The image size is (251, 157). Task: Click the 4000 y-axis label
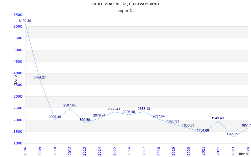[x=18, y=73]
